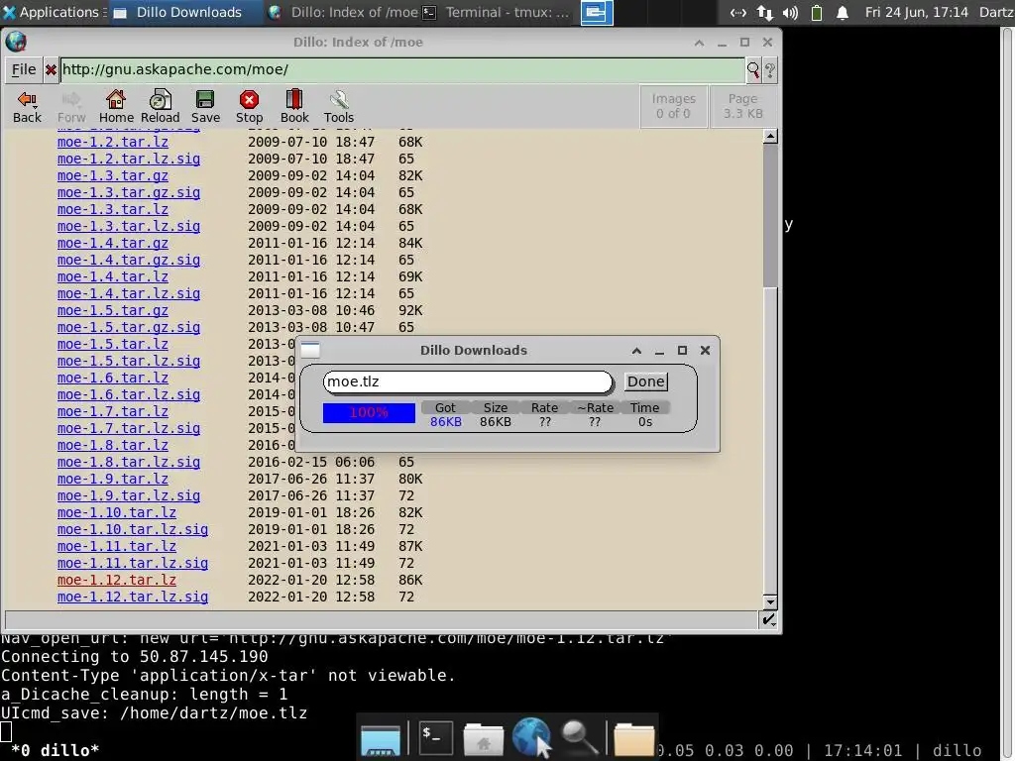1015x761 pixels.
Task: Go back using Dillo's Back button
Action: (x=27, y=107)
